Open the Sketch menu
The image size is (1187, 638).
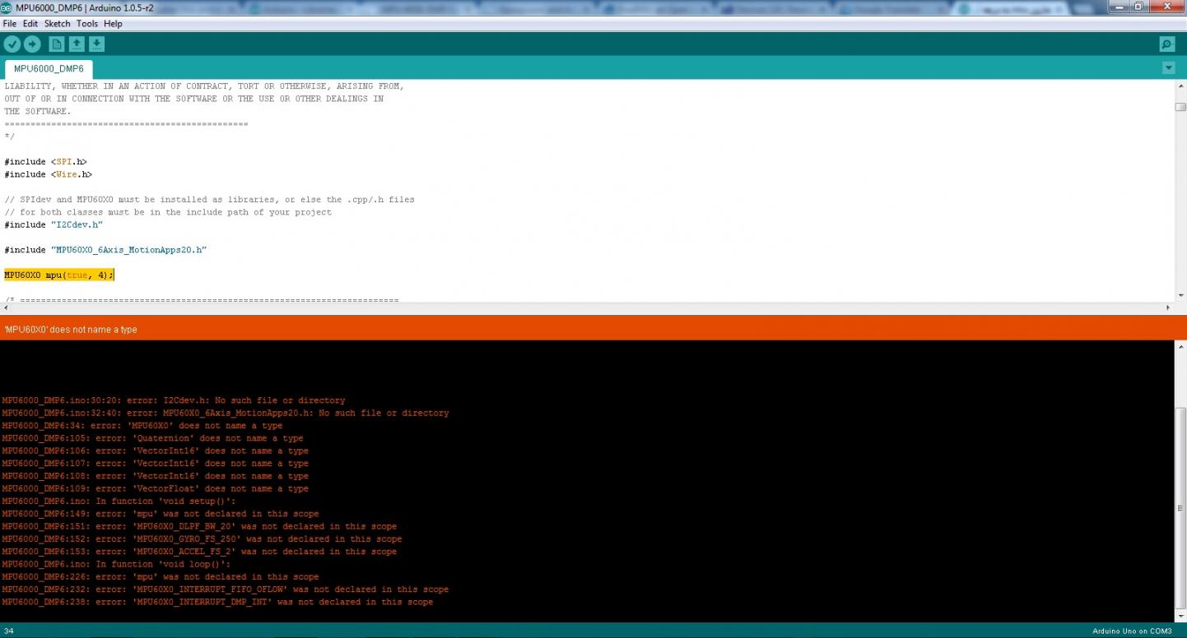(x=58, y=24)
